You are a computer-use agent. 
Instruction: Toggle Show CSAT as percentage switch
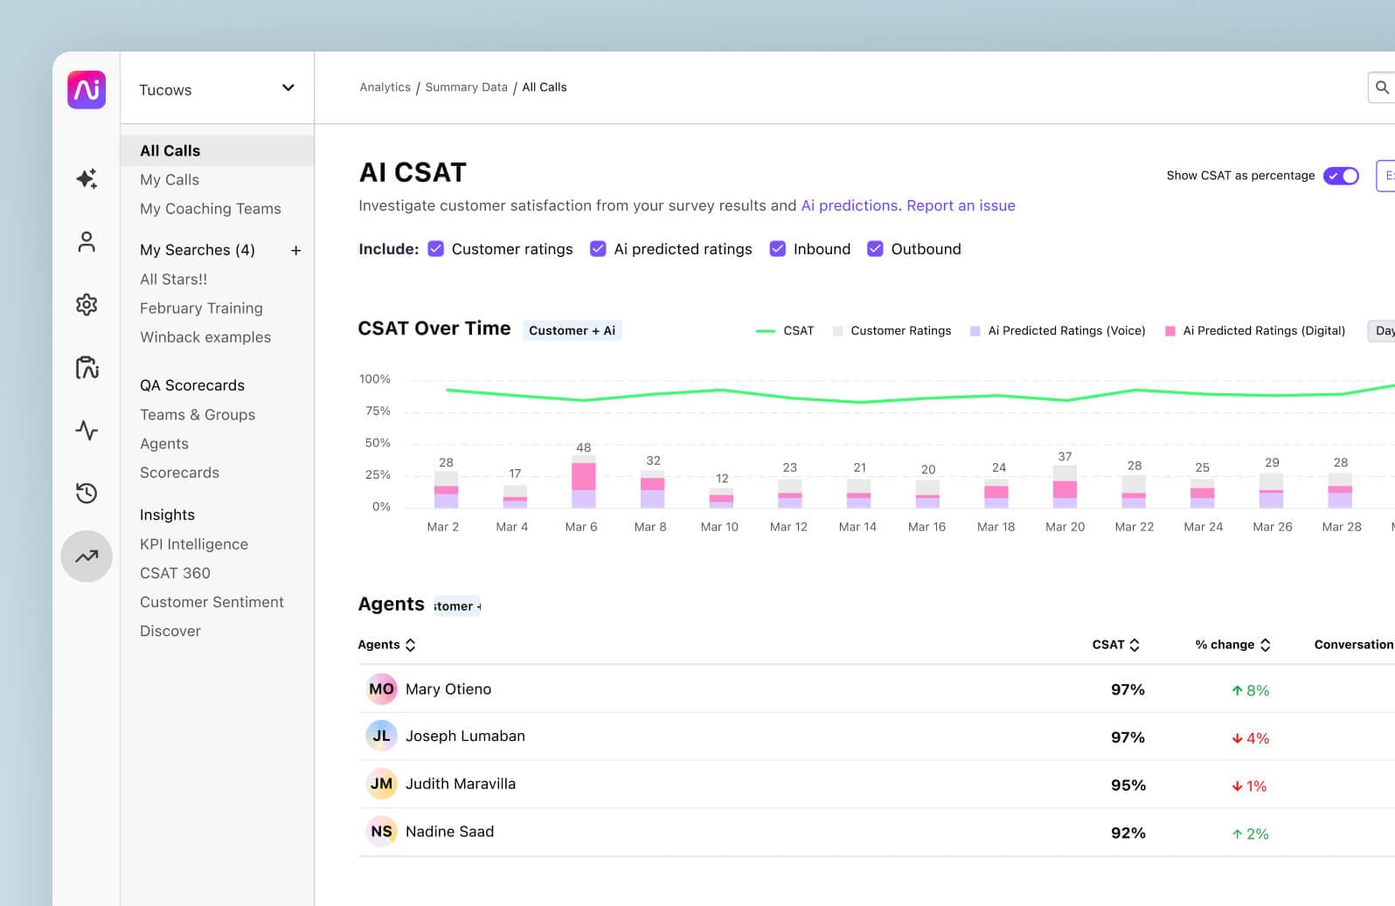tap(1340, 176)
